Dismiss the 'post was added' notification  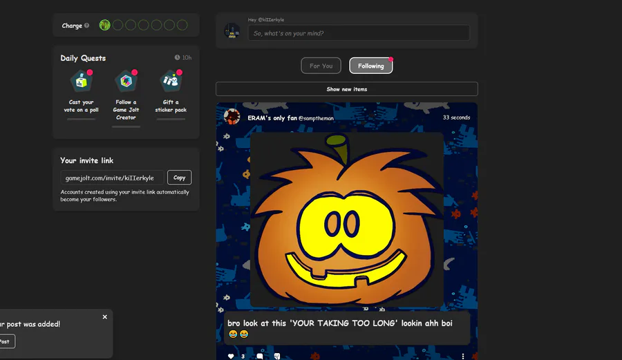[x=105, y=316]
